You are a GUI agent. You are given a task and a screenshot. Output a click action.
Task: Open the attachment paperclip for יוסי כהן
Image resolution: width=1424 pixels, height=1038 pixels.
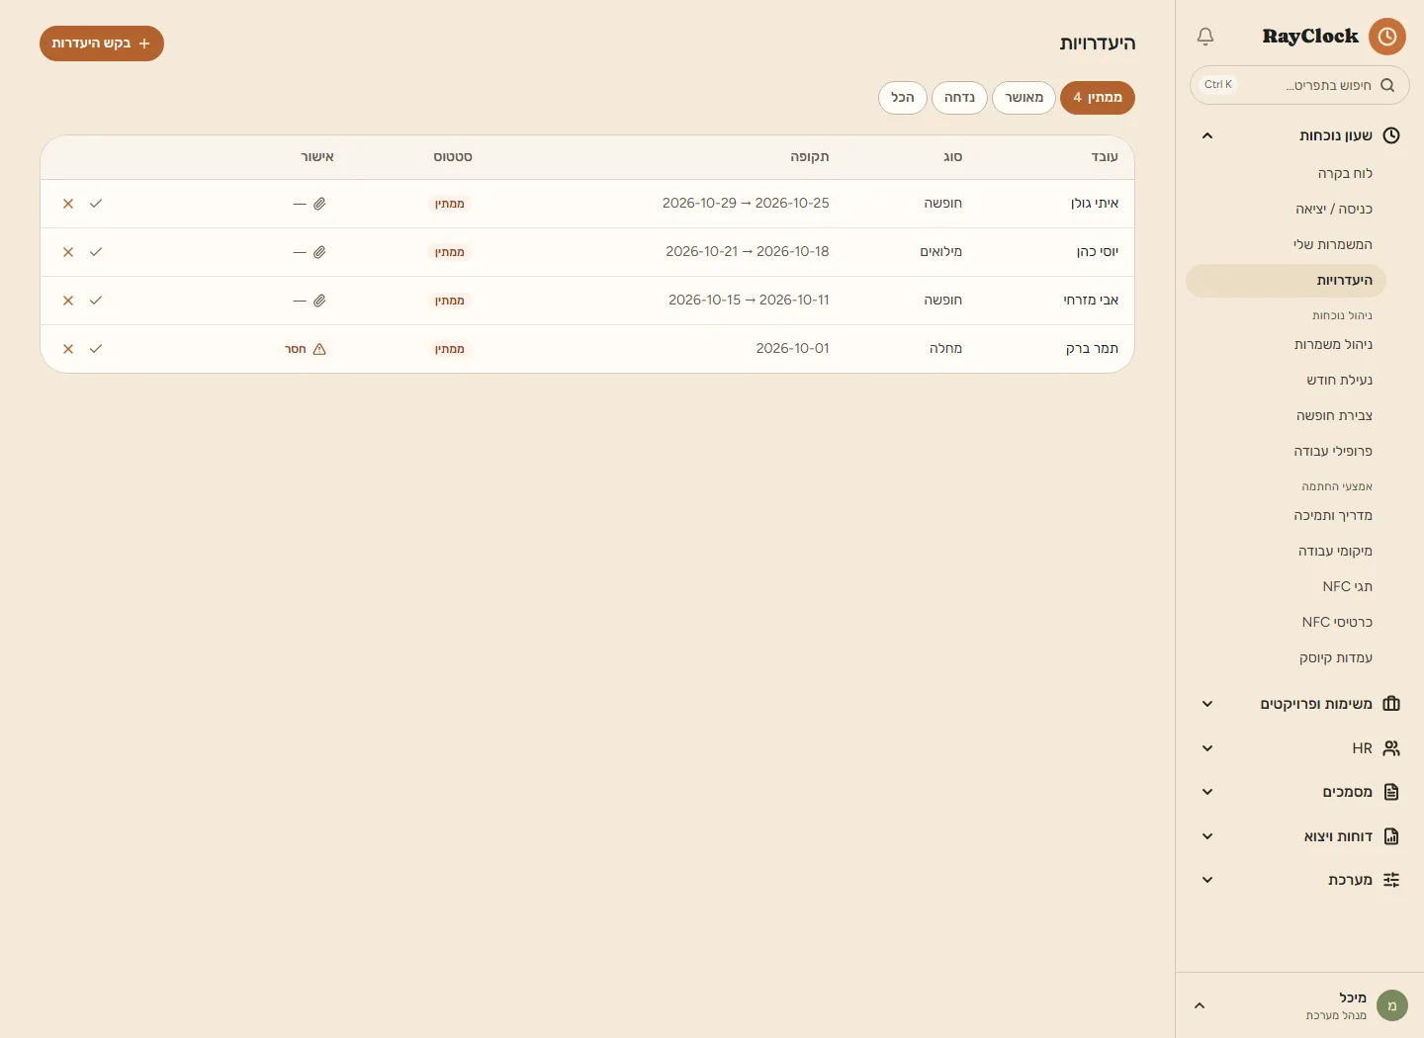pos(319,252)
